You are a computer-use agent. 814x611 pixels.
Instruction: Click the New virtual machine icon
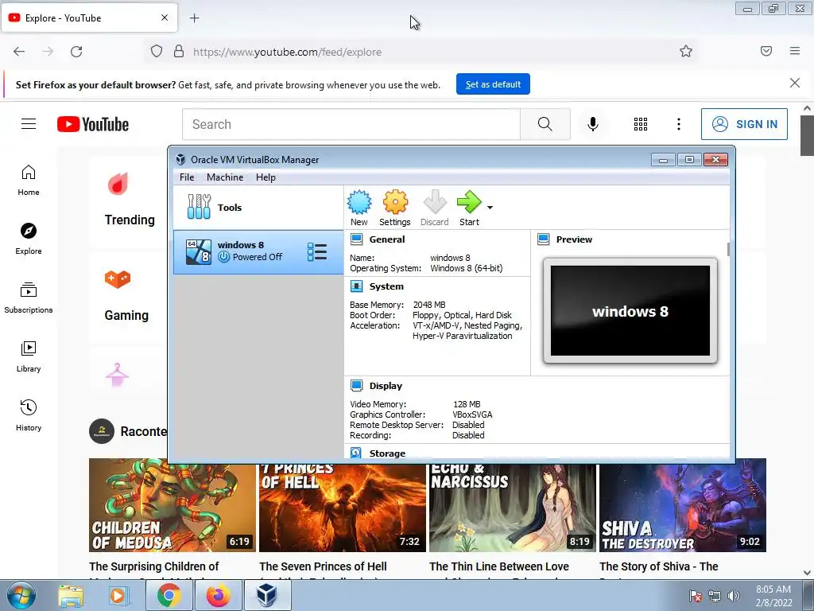pyautogui.click(x=359, y=208)
